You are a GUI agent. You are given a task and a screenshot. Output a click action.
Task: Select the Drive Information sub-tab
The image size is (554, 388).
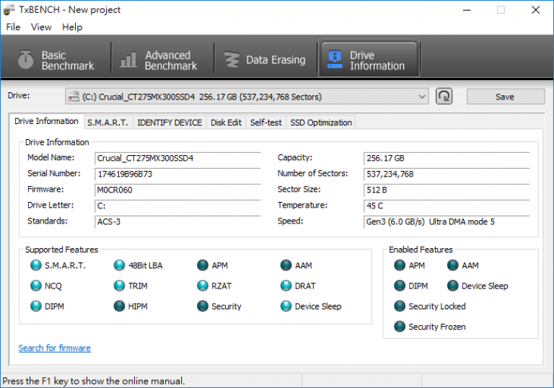(46, 121)
